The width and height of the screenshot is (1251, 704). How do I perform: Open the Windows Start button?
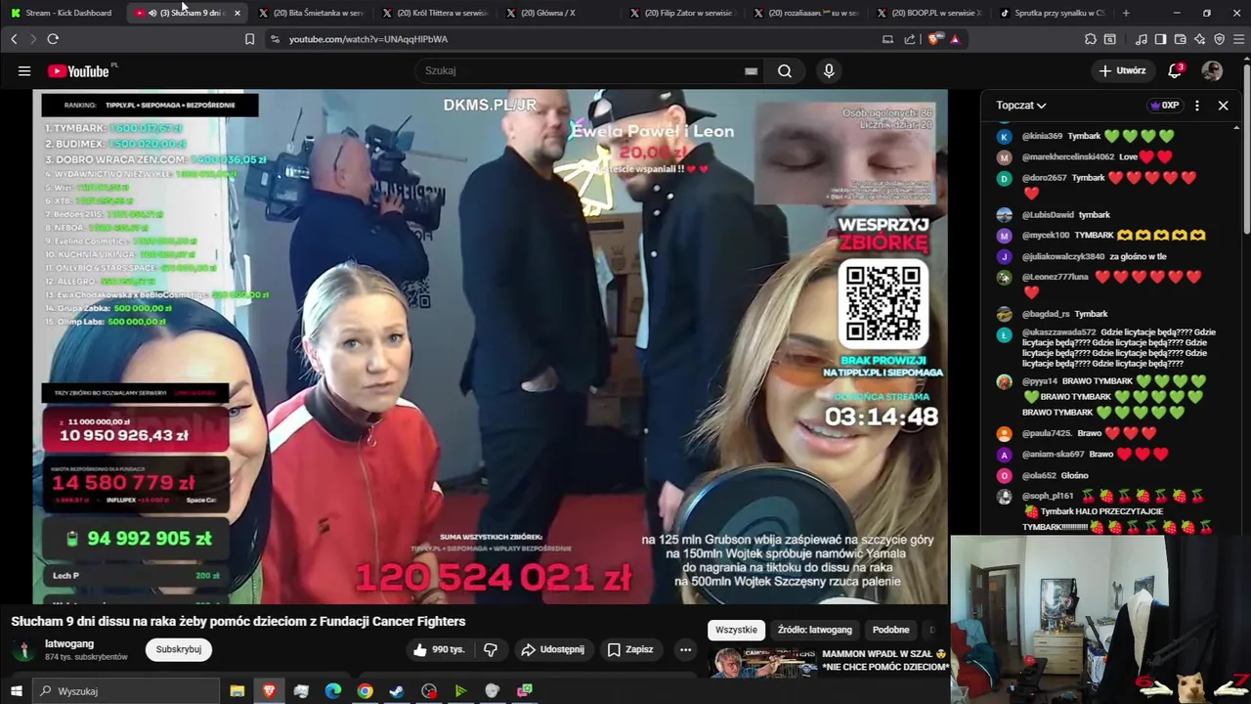(x=16, y=691)
